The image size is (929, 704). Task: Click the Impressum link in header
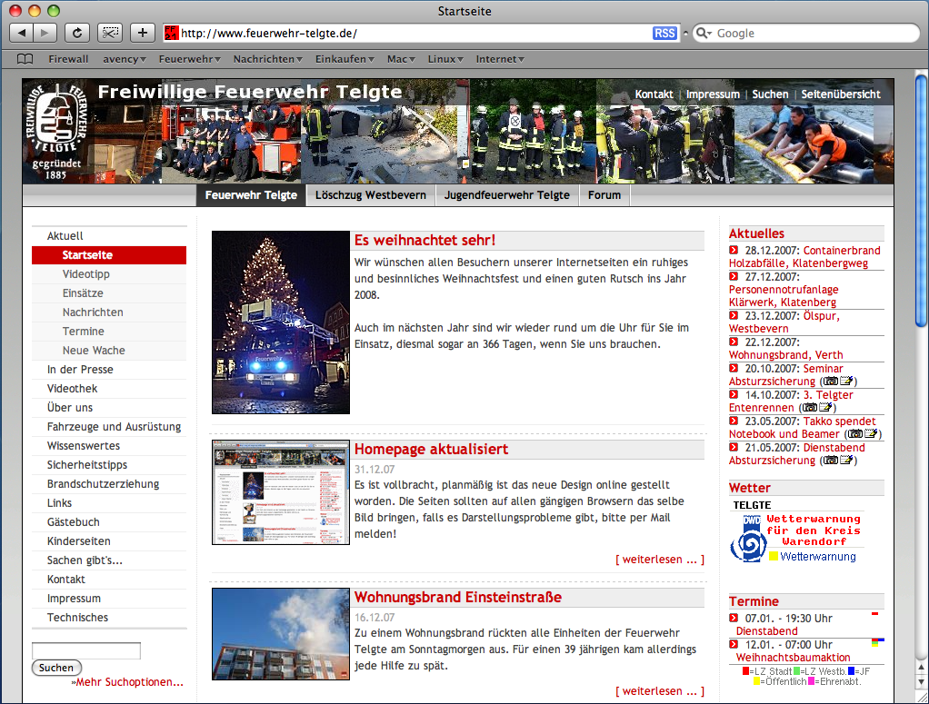pos(713,94)
